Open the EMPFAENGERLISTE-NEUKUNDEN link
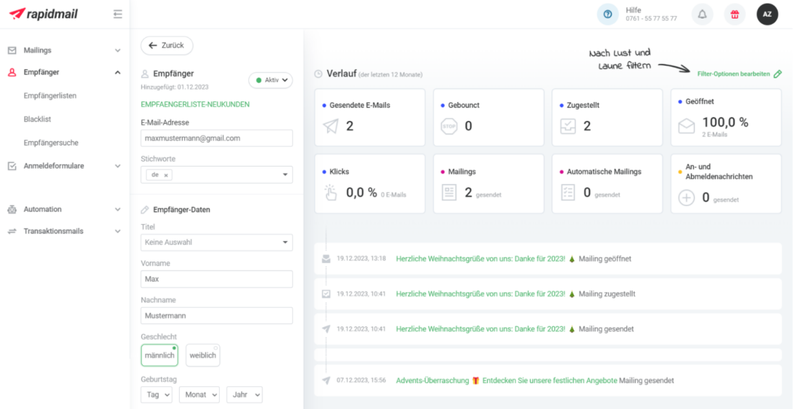 pyautogui.click(x=195, y=105)
